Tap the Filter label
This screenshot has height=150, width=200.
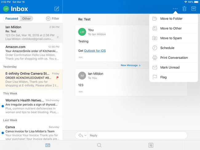[x=55, y=19]
